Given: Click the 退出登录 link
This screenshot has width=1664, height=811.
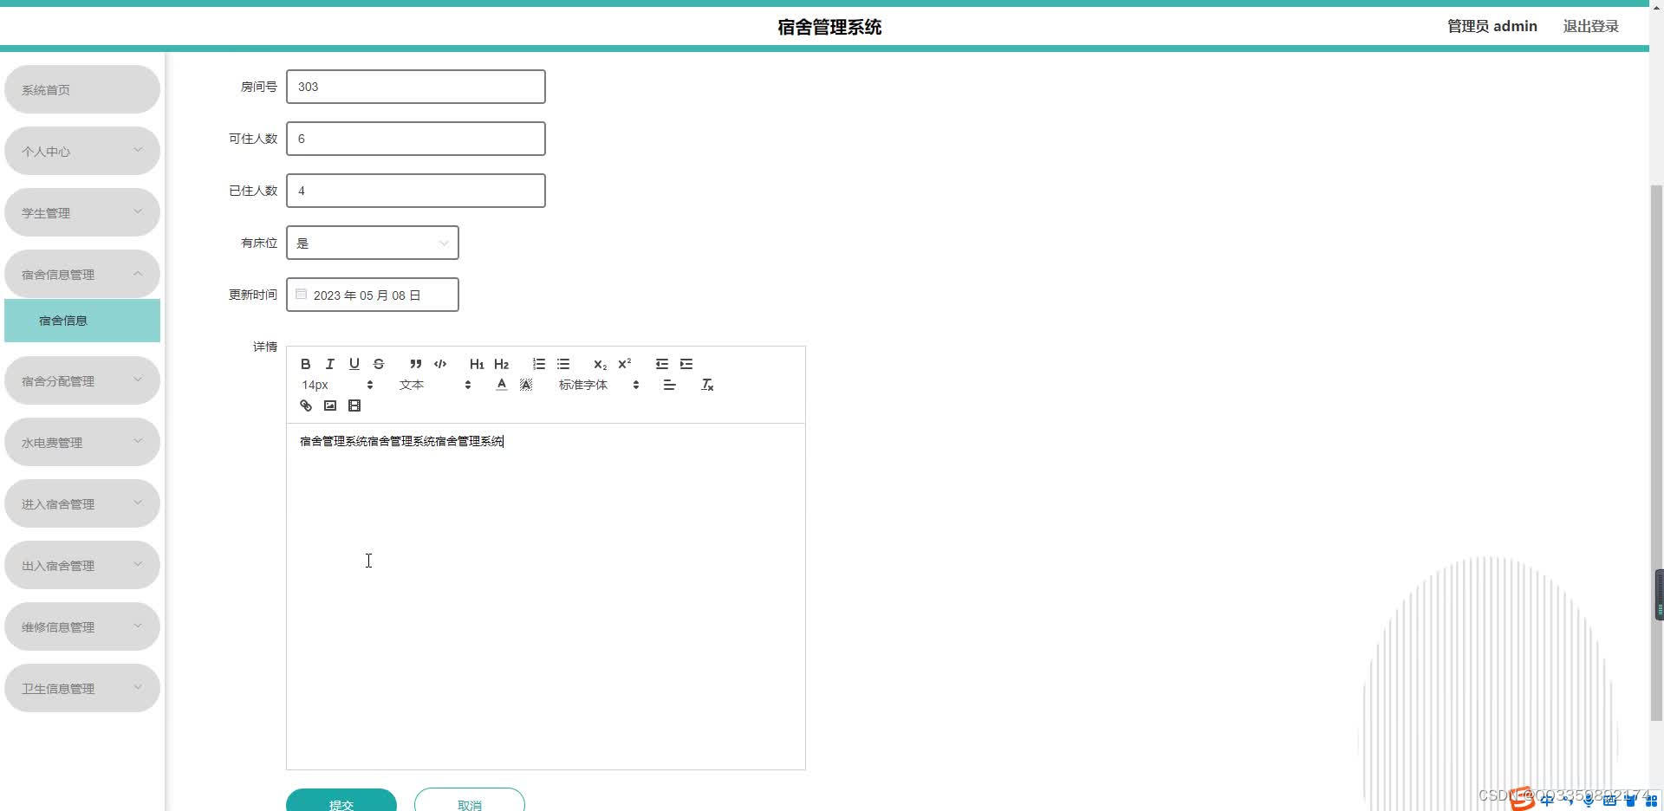Looking at the screenshot, I should [x=1591, y=26].
